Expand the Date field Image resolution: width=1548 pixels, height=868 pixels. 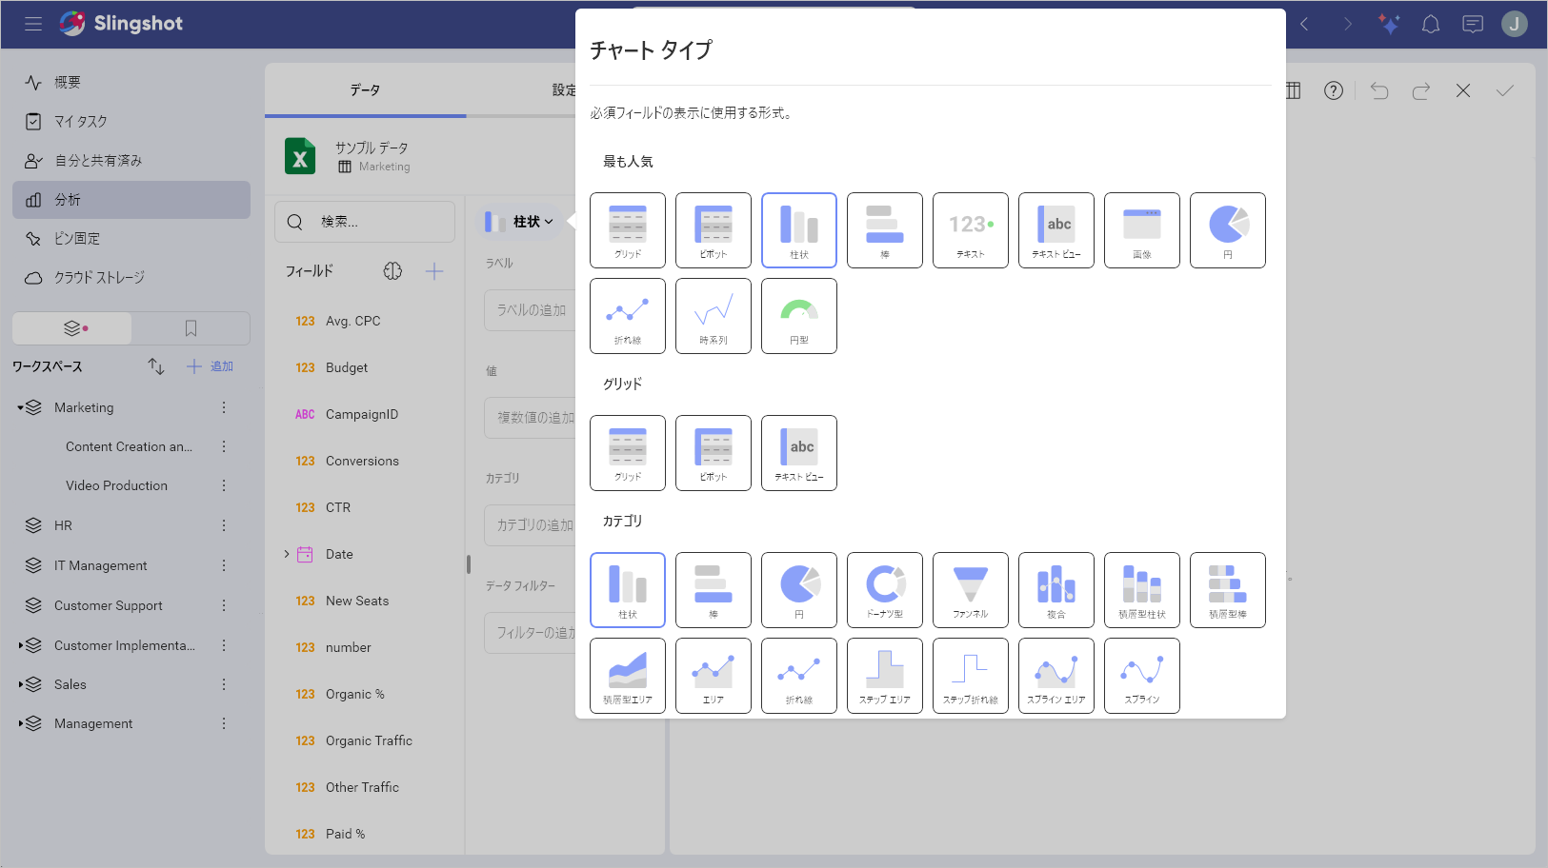(x=287, y=554)
